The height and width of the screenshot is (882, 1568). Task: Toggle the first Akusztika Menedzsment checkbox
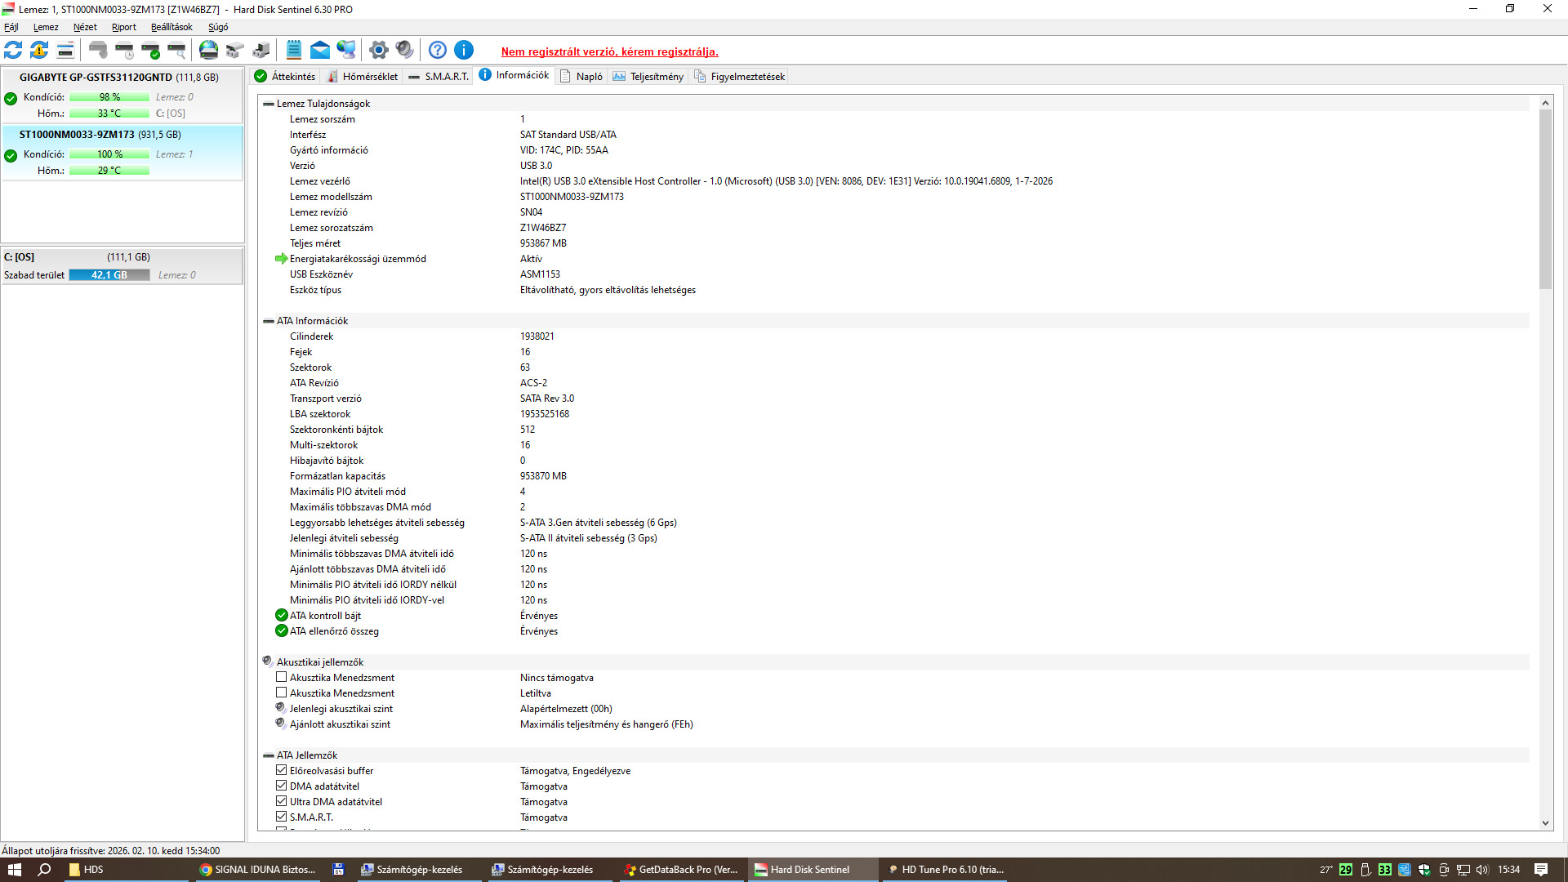click(281, 677)
